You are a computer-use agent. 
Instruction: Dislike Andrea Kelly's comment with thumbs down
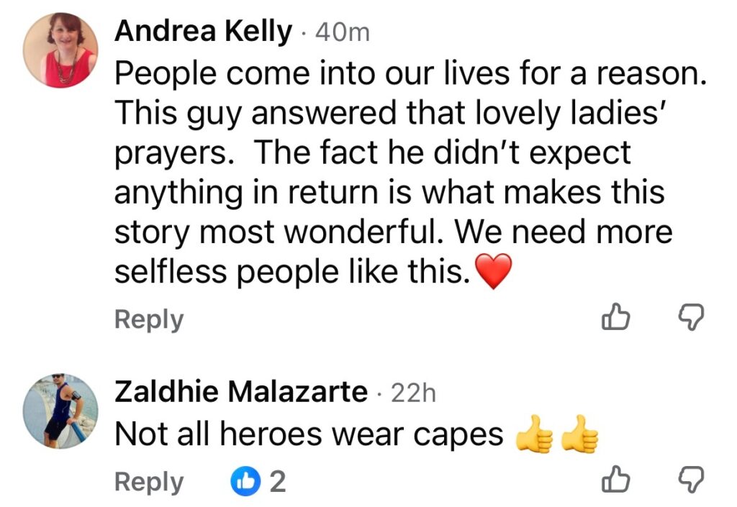[692, 317]
